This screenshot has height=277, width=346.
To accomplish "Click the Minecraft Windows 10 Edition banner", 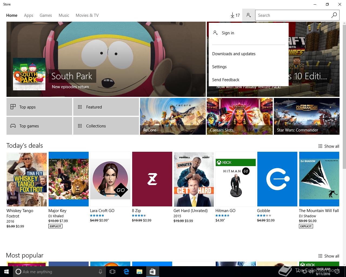I will pos(314,59).
